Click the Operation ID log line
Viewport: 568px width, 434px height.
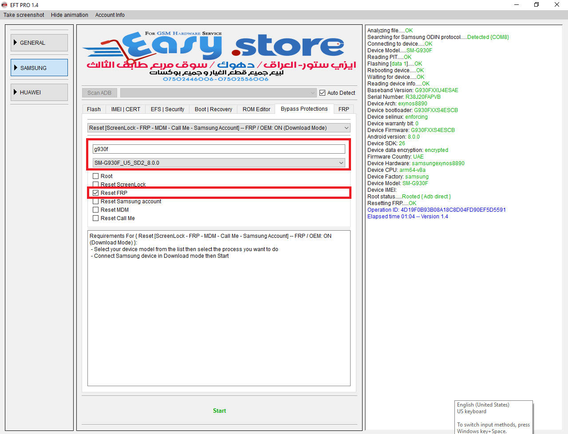click(x=437, y=210)
